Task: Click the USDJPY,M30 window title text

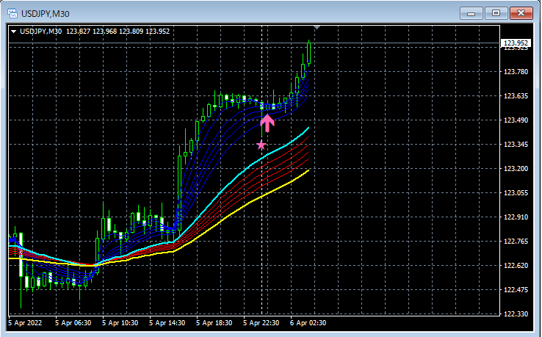Action: click(x=46, y=14)
